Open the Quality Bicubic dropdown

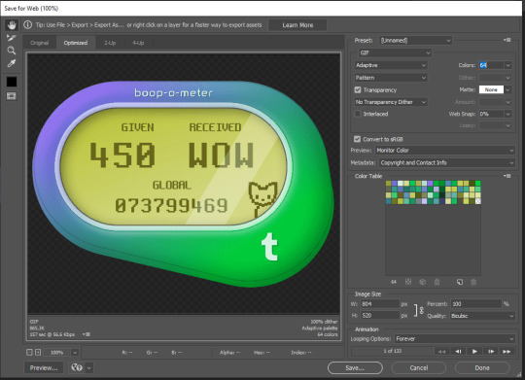(482, 316)
